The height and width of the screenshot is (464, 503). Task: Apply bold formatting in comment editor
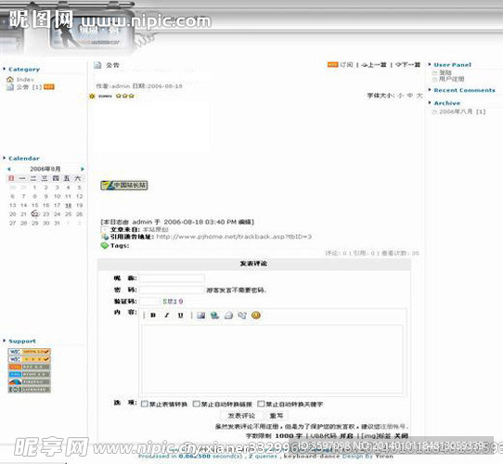pyautogui.click(x=153, y=316)
